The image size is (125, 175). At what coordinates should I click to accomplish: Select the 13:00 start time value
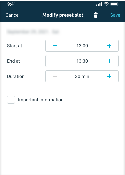82,46
